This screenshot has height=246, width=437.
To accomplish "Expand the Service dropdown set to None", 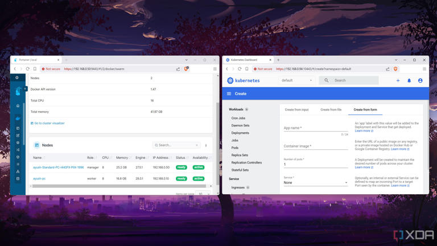I will (x=315, y=183).
